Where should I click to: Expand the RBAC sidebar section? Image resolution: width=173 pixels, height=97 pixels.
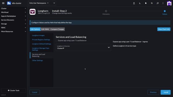(14, 27)
